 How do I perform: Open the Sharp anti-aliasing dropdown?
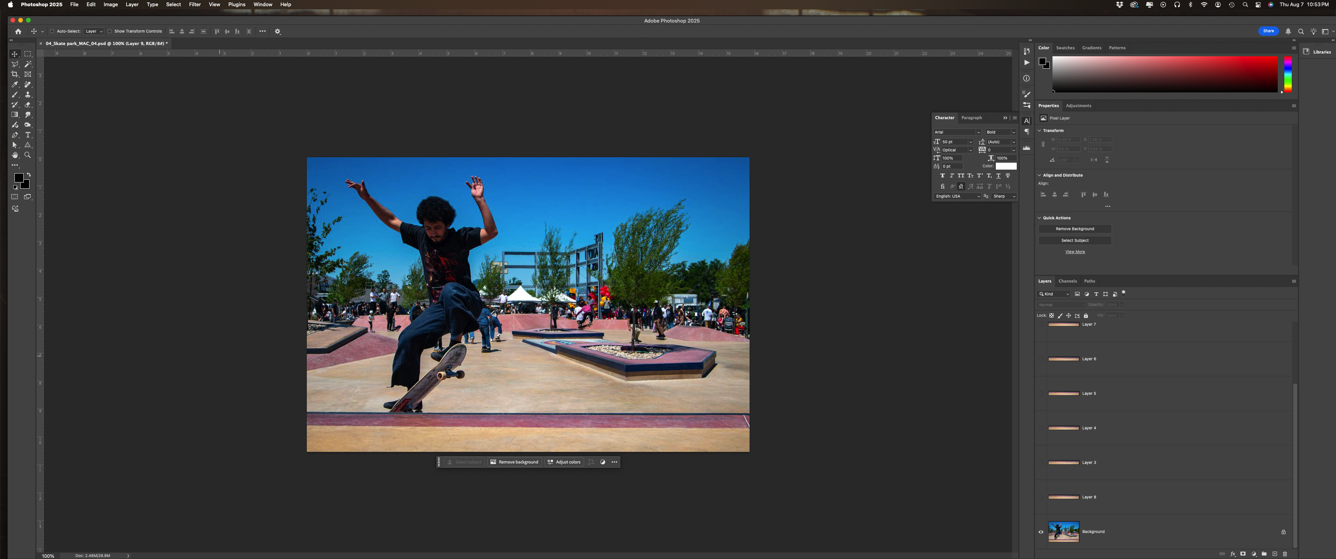click(x=1004, y=196)
